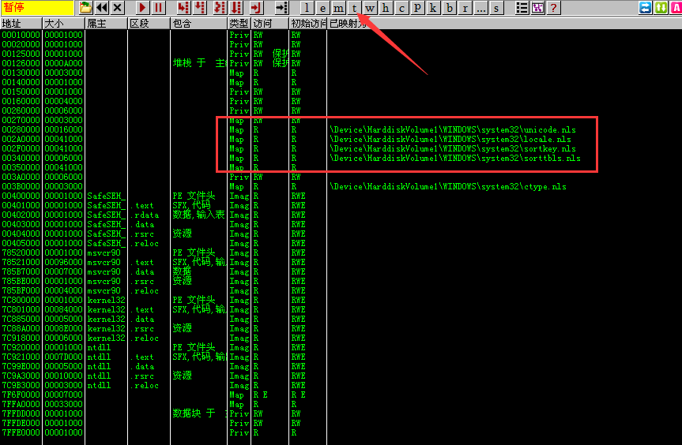Show the call stack with the 'k' button
682x445 pixels.
point(434,8)
